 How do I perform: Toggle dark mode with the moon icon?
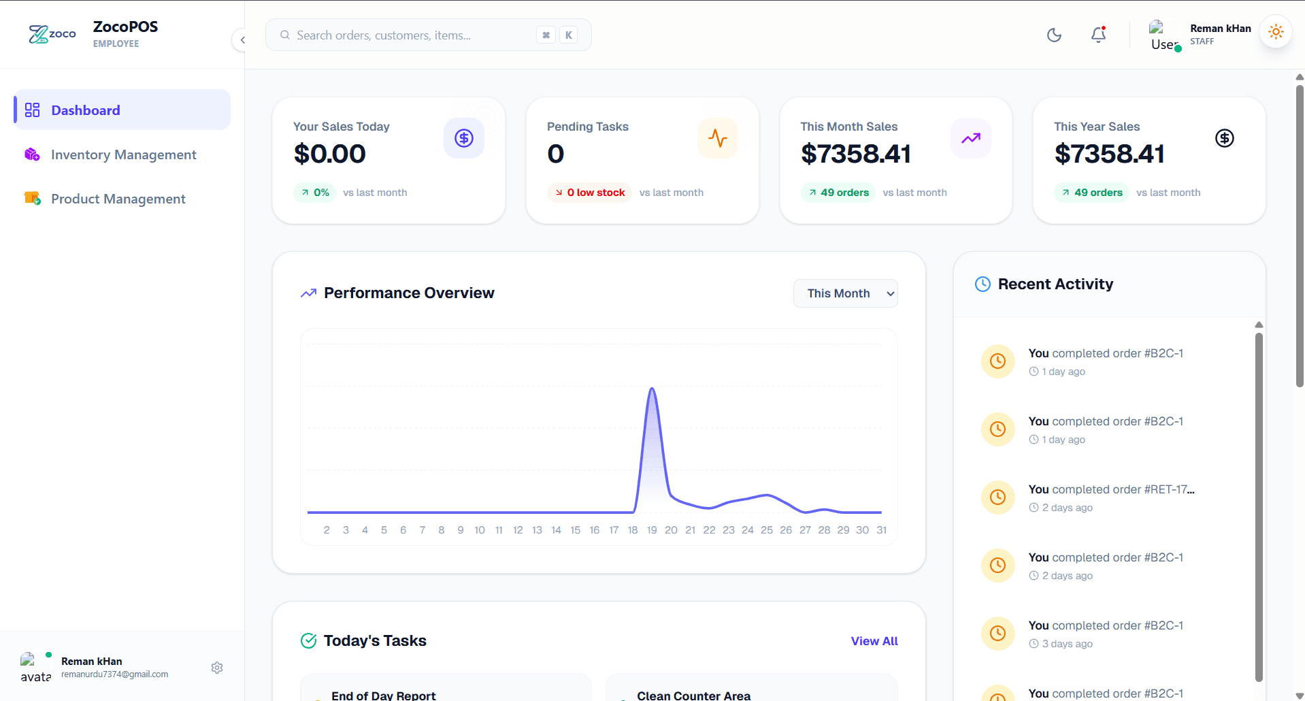coord(1054,35)
